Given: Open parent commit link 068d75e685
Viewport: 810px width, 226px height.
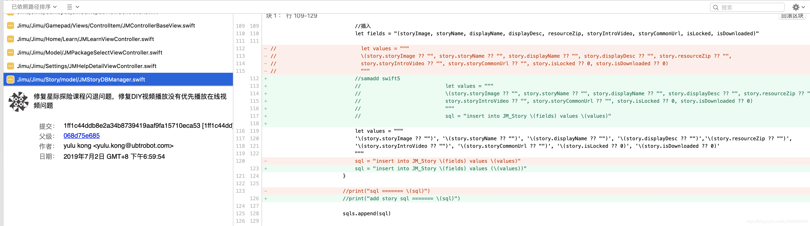Looking at the screenshot, I should (81, 135).
